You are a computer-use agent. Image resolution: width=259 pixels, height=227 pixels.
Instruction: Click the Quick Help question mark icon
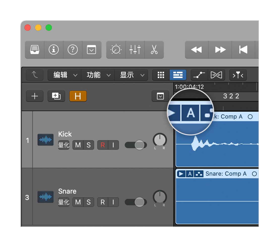tap(73, 50)
